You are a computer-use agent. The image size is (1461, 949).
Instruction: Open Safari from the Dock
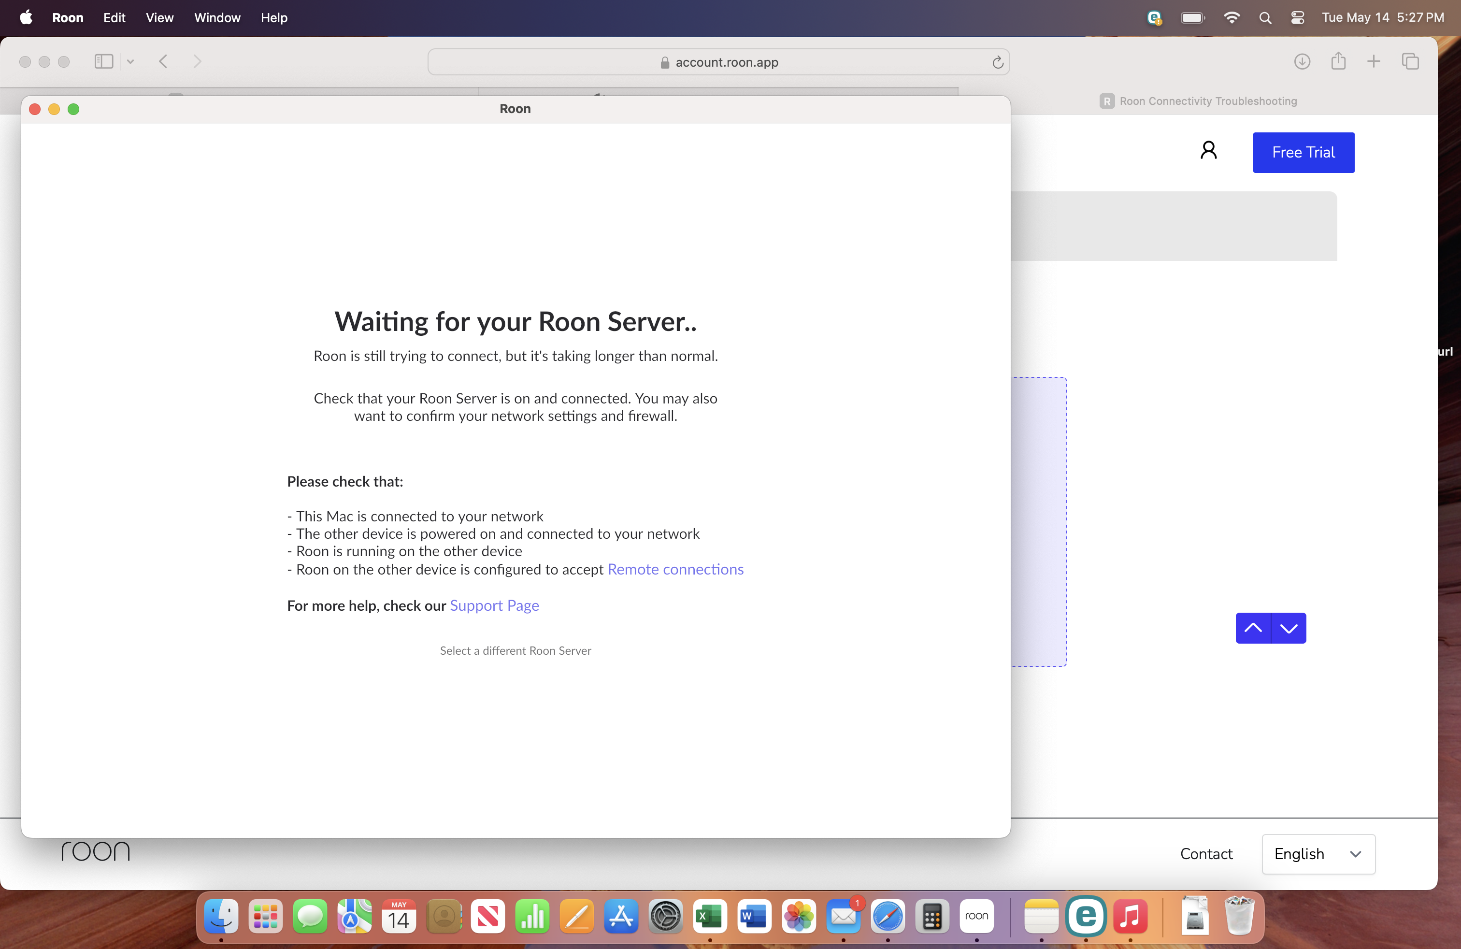[x=888, y=917]
